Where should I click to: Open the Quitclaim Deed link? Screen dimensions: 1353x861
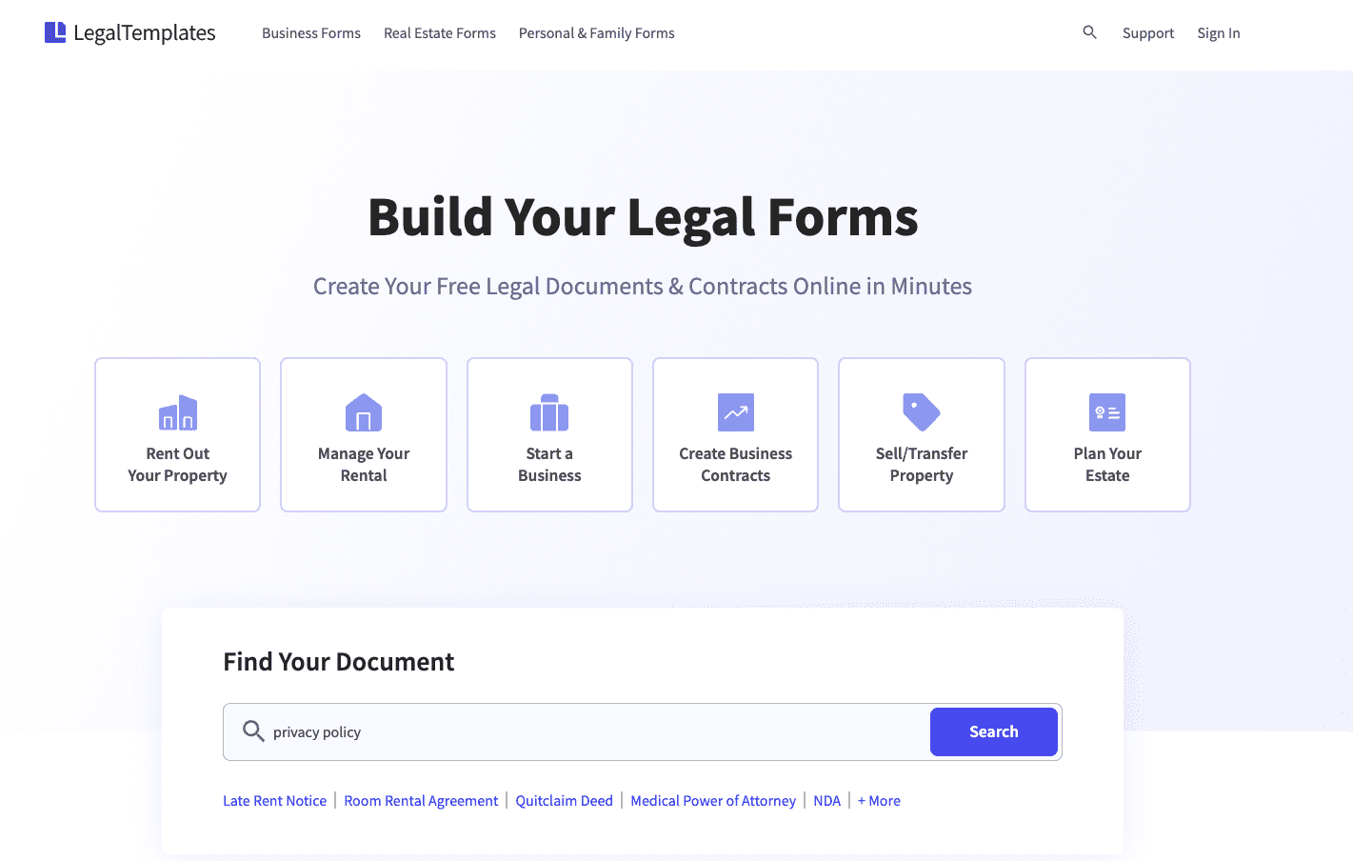[565, 801]
